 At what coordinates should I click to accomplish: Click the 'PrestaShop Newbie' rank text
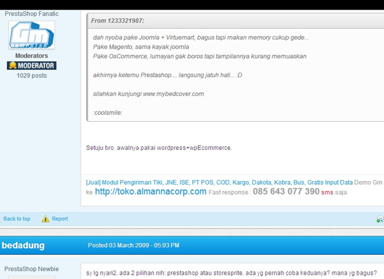32,269
